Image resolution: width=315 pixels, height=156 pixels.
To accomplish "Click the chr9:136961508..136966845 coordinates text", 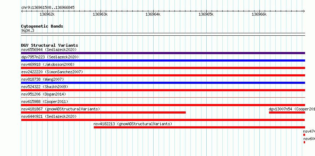I will (x=48, y=8).
